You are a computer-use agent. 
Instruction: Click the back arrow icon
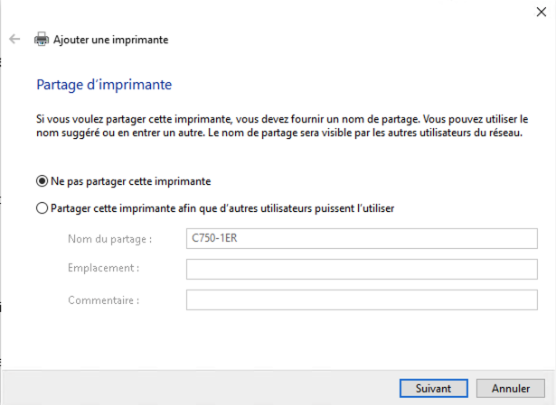(x=14, y=40)
